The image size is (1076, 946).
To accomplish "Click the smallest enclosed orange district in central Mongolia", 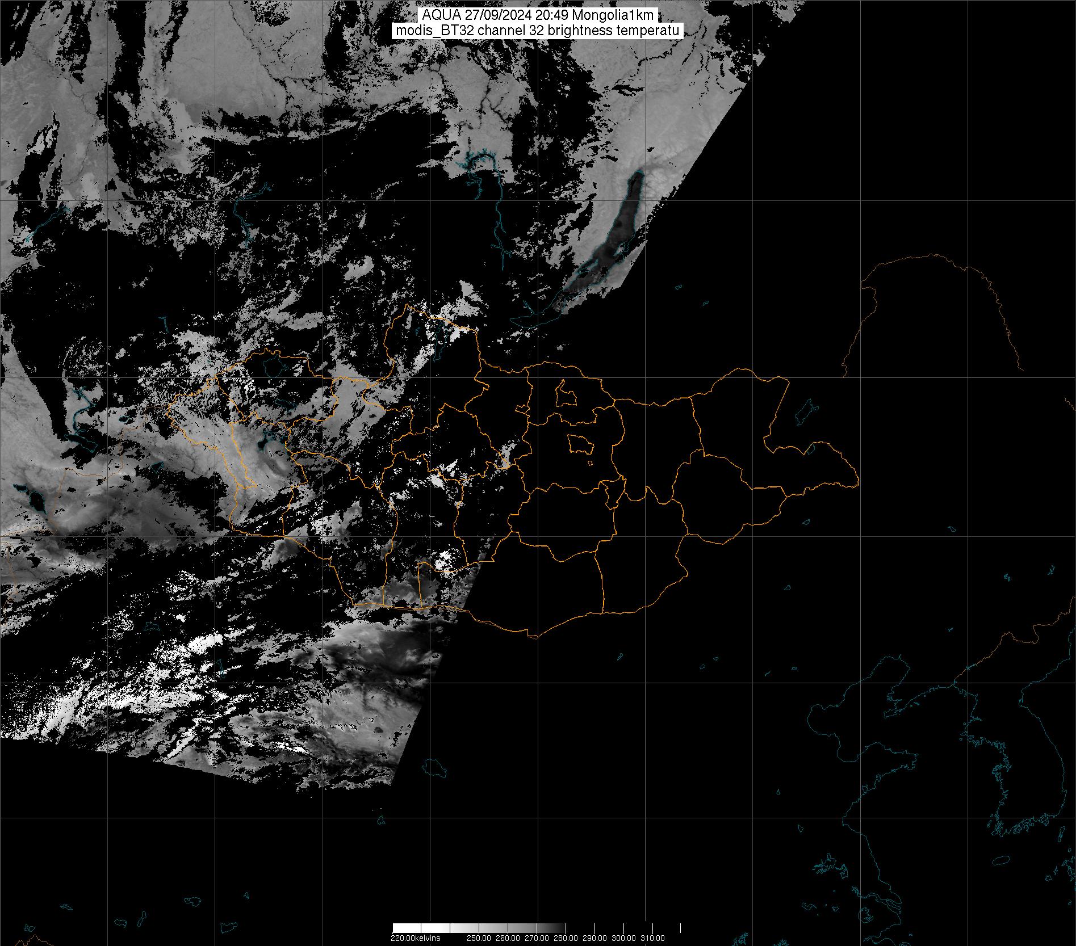I will pos(591,464).
